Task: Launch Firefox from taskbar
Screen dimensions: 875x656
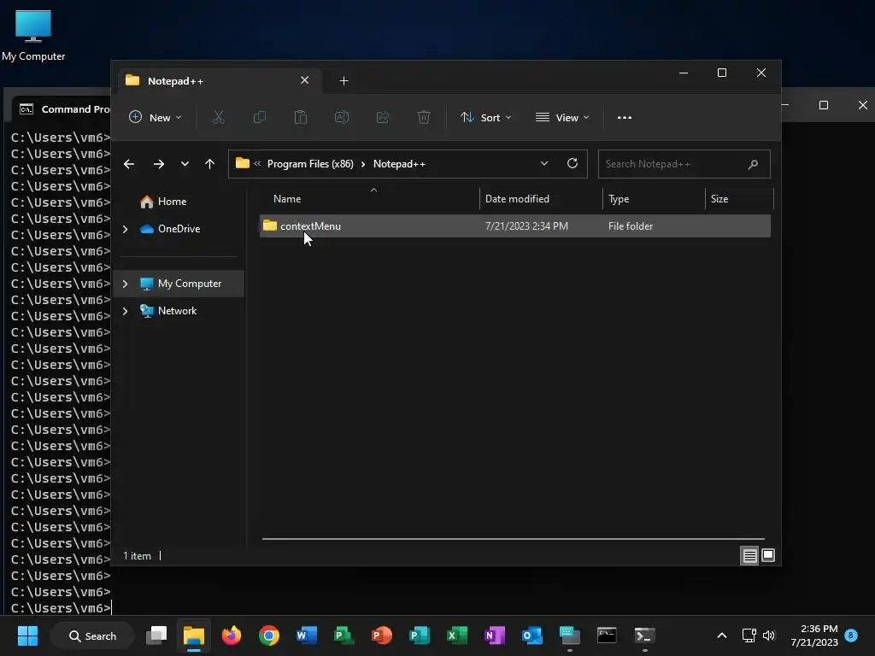Action: pyautogui.click(x=231, y=635)
